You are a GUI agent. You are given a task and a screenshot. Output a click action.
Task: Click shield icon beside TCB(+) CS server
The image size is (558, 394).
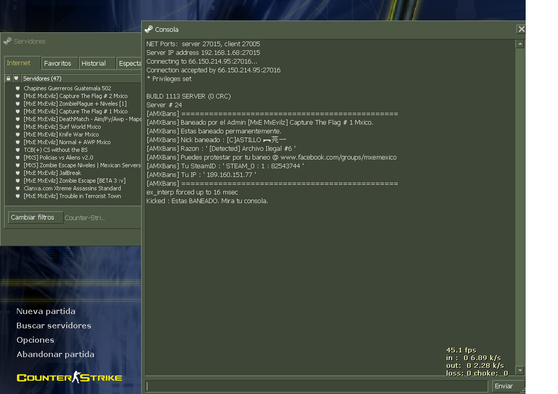tap(18, 150)
